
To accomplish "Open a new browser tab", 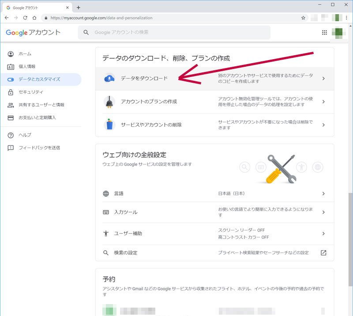I will pyautogui.click(x=79, y=8).
